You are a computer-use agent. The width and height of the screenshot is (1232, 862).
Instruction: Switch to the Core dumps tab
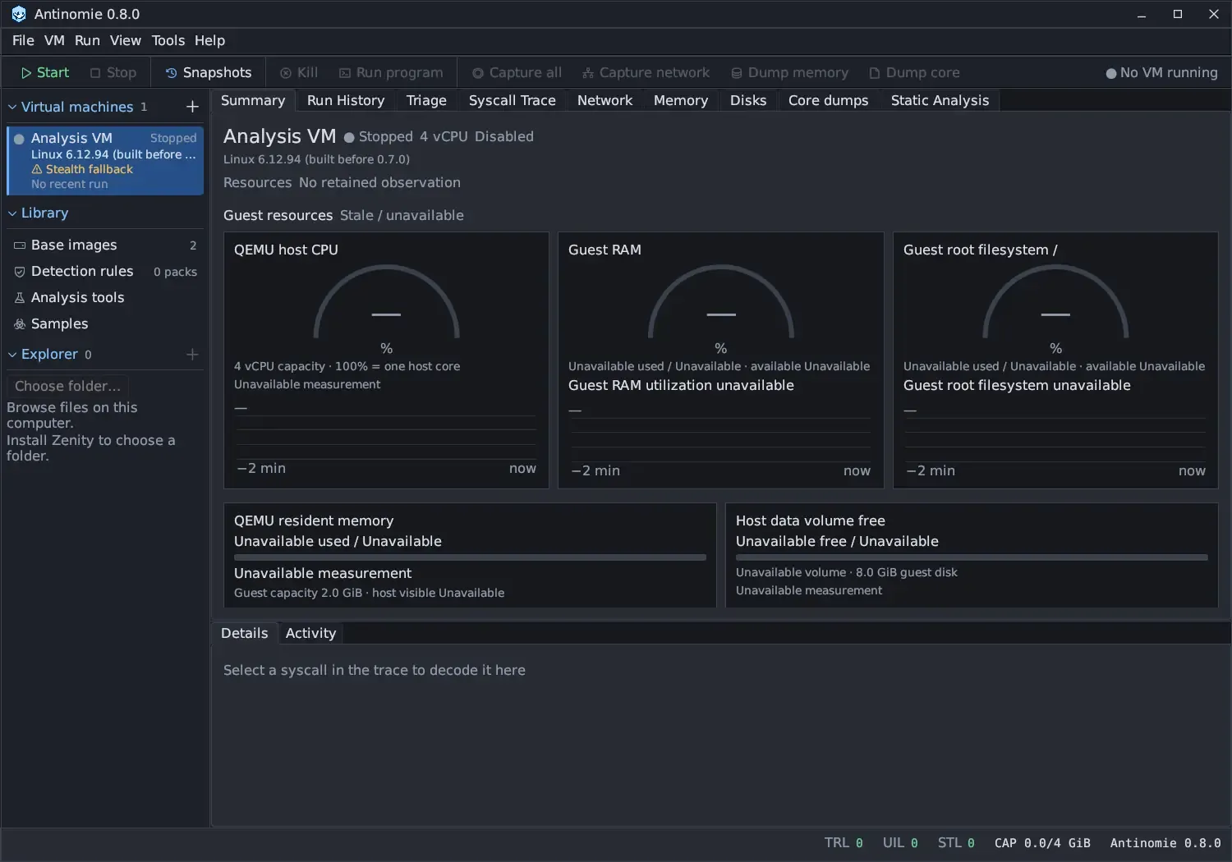[828, 100]
